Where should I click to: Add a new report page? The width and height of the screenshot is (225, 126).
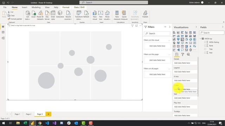point(49,114)
